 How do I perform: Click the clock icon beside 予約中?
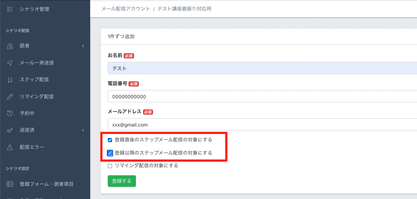click(10, 113)
